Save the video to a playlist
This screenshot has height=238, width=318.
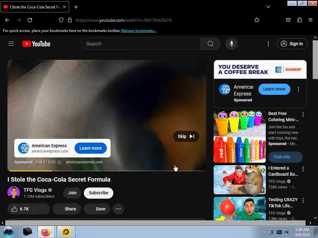(97, 209)
